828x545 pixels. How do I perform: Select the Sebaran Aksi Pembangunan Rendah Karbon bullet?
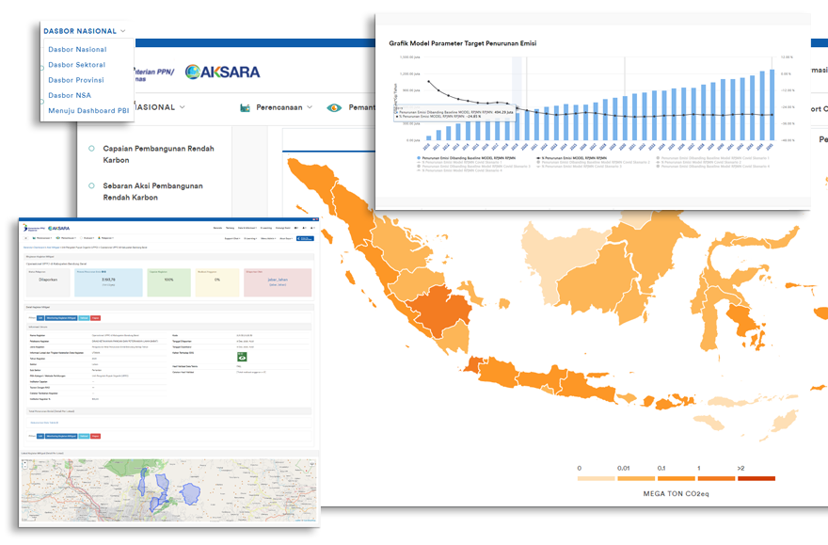[x=91, y=185]
